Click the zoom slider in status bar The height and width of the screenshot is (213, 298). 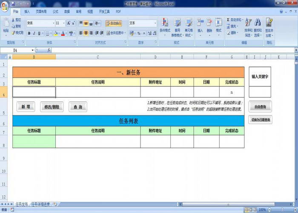point(281,210)
